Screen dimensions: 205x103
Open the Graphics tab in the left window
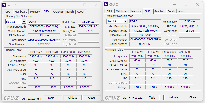pyautogui.click(x=58, y=12)
